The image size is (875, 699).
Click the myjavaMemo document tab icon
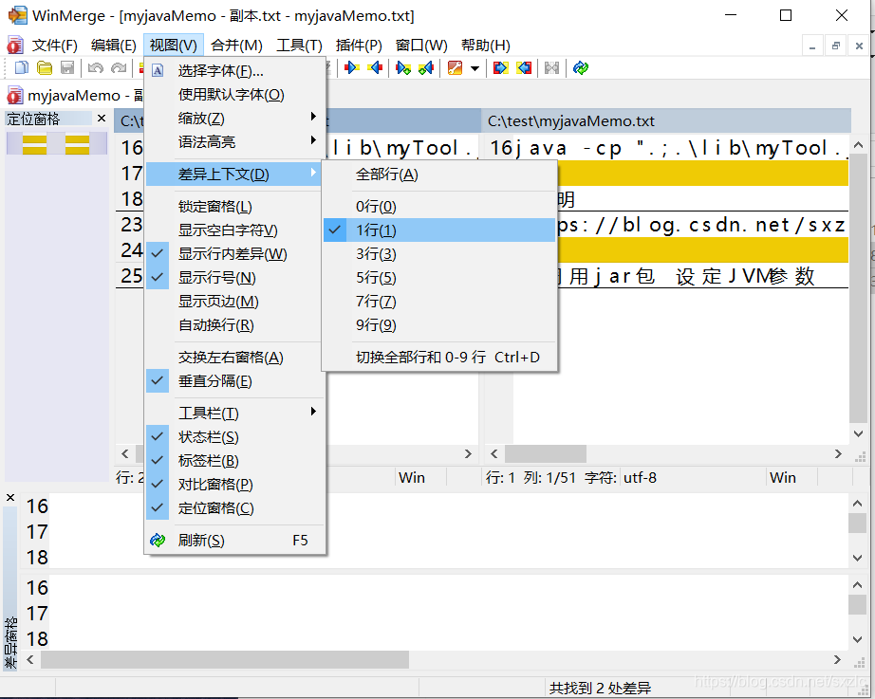pyautogui.click(x=14, y=96)
